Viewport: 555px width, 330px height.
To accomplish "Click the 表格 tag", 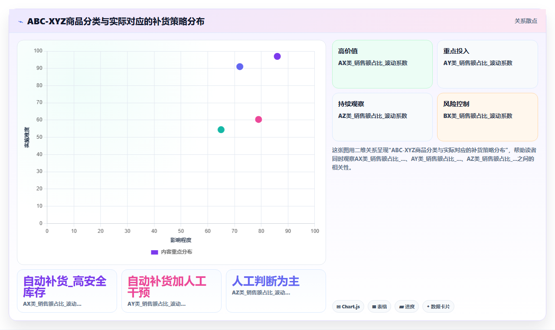I will [379, 307].
